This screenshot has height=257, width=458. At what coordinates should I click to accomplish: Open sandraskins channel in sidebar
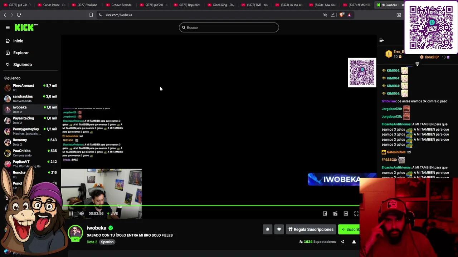(x=30, y=99)
